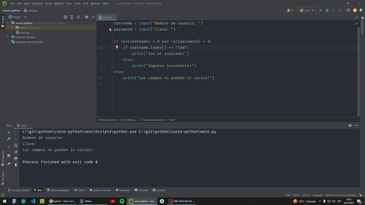
Task: Open the TODO tool window
Action: coord(79,190)
